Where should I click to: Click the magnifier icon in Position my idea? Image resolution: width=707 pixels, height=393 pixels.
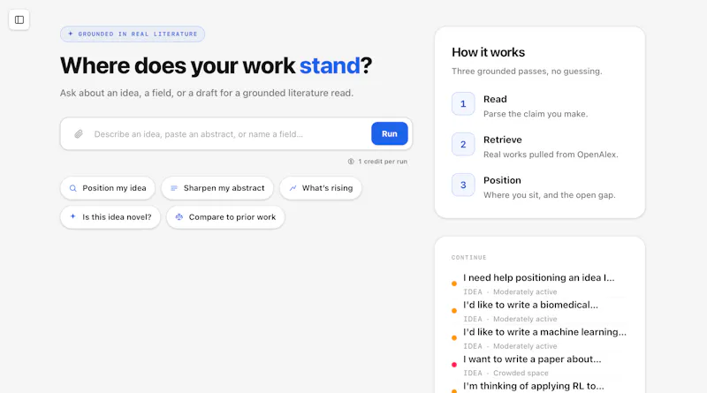coord(72,188)
